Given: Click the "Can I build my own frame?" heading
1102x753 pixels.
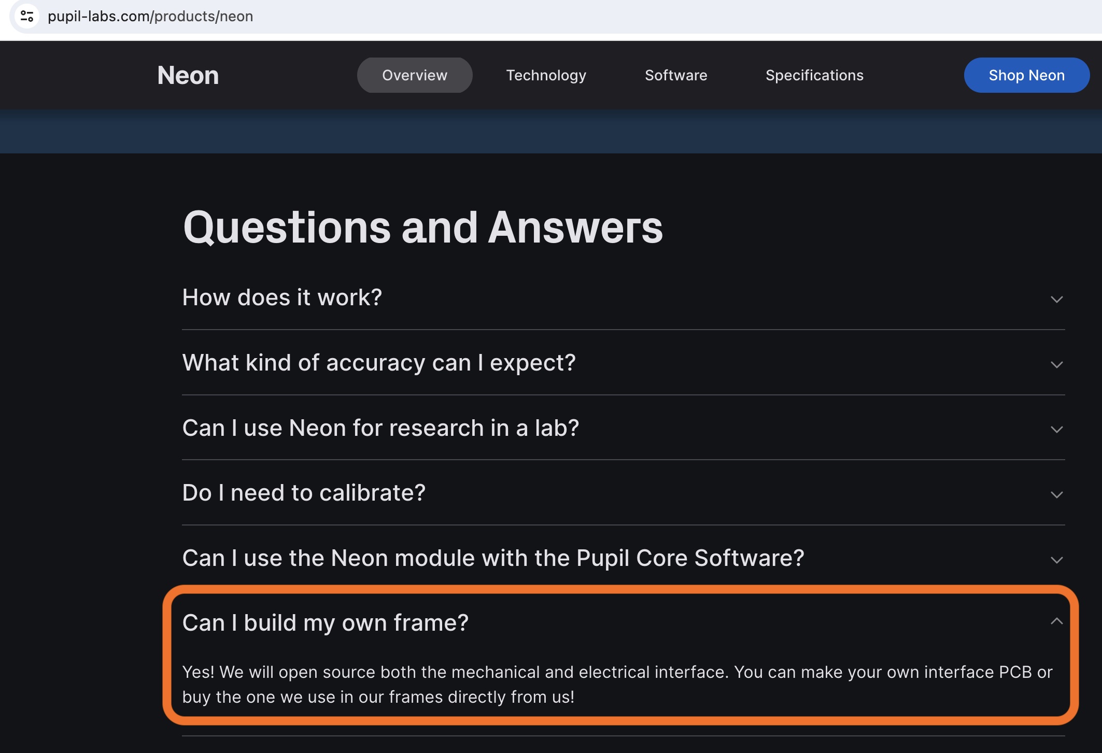Looking at the screenshot, I should tap(326, 622).
